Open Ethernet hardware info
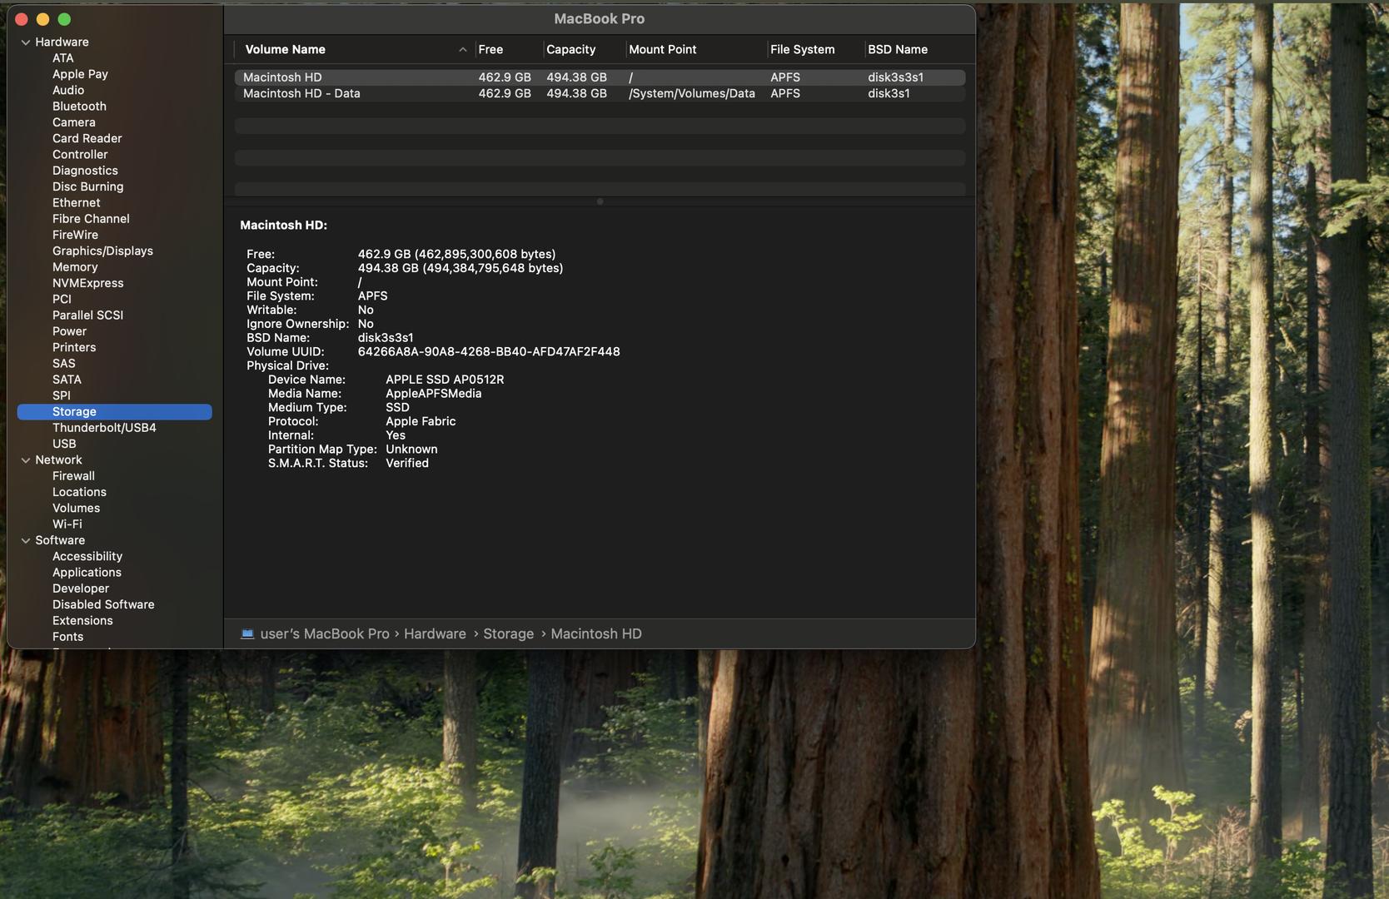1389x899 pixels. click(76, 203)
